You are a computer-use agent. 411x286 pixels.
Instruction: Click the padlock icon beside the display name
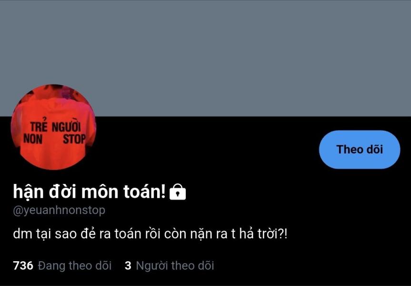pyautogui.click(x=178, y=192)
